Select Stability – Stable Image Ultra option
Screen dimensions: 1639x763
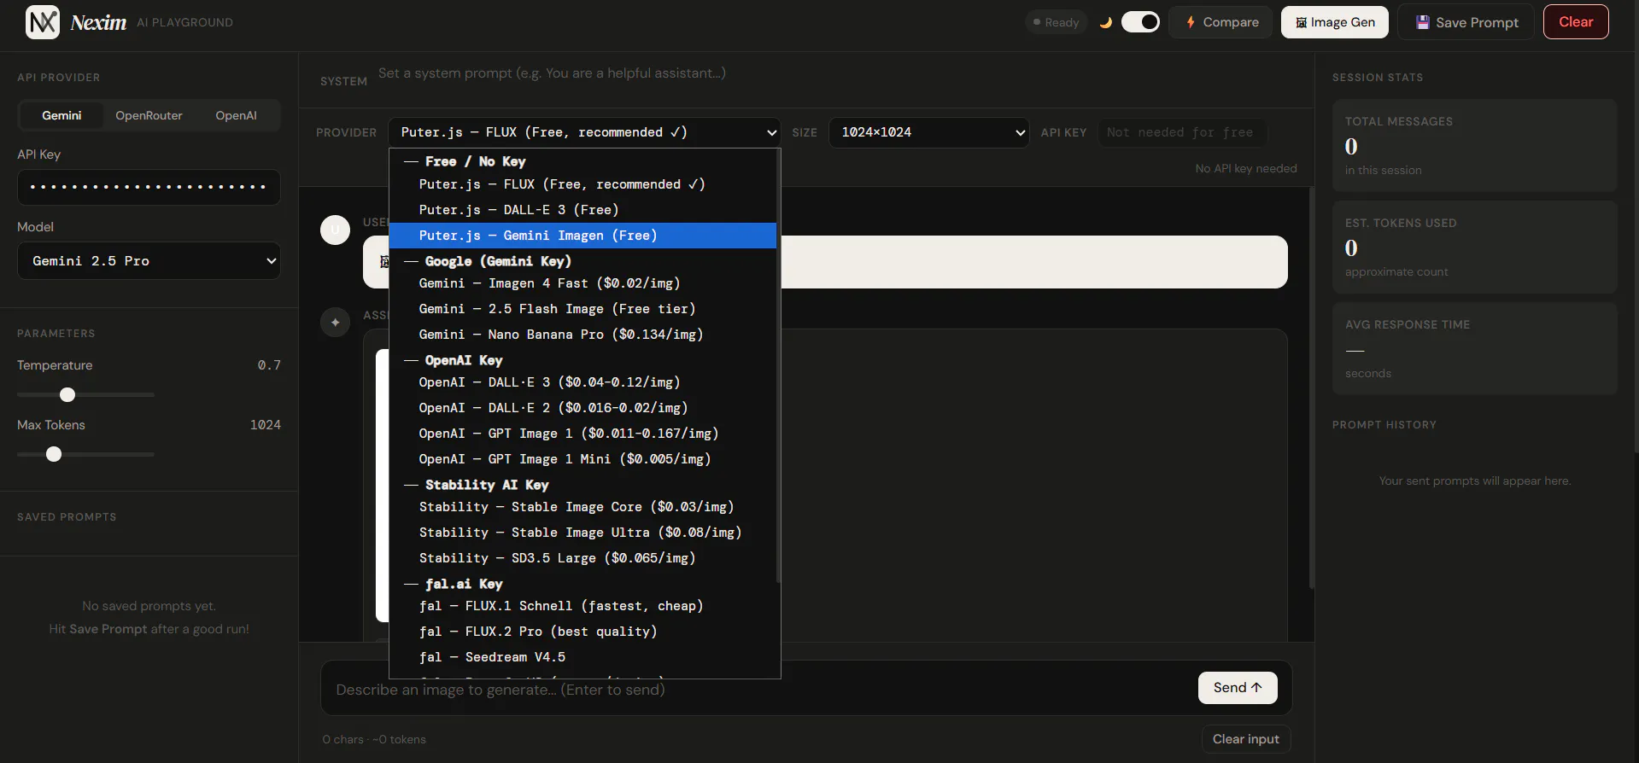[582, 533]
